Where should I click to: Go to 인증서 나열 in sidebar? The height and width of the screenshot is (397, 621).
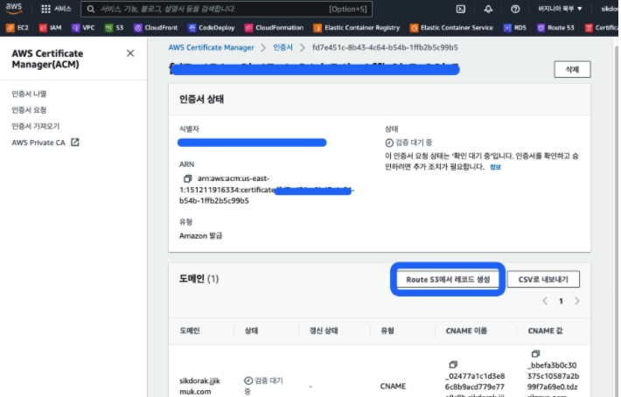tap(29, 94)
